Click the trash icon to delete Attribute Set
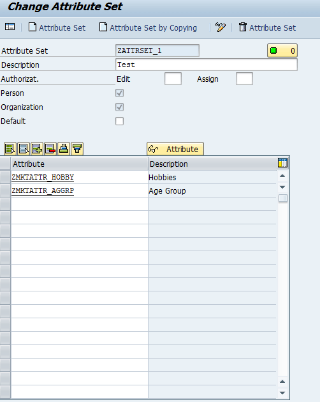The height and width of the screenshot is (402, 320). coord(243,27)
